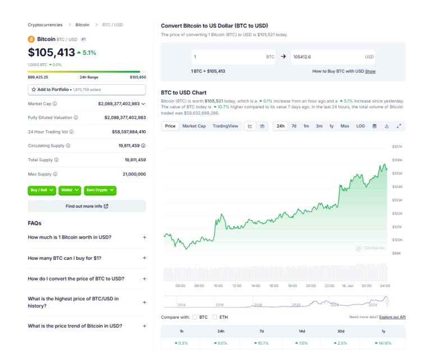Image resolution: width=421 pixels, height=353 pixels.
Task: Click info icon next to 19,811,459 circulating value
Action: (x=143, y=146)
